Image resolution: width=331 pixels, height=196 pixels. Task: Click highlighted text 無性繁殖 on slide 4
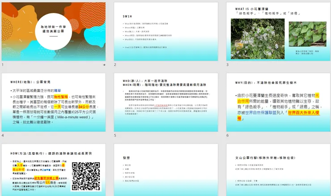coord(61,97)
